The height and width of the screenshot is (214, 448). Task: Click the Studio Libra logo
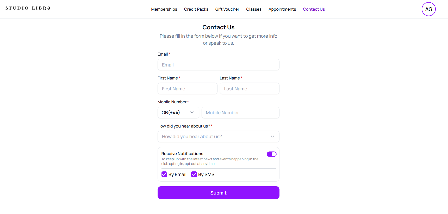pyautogui.click(x=28, y=8)
